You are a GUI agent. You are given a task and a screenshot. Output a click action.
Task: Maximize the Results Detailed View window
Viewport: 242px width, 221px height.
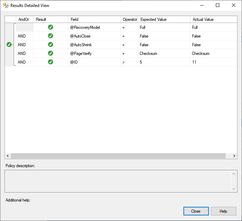pyautogui.click(x=218, y=5)
